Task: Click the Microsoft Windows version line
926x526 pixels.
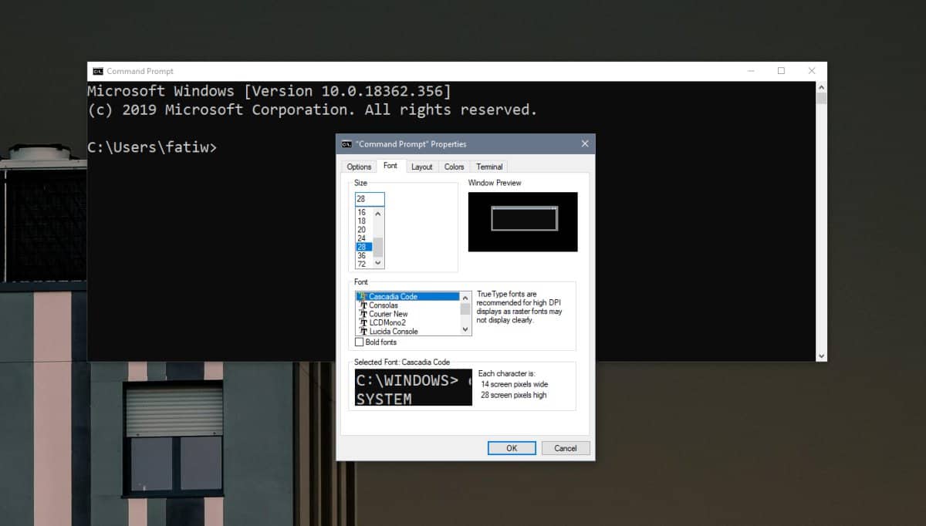Action: pyautogui.click(x=269, y=91)
